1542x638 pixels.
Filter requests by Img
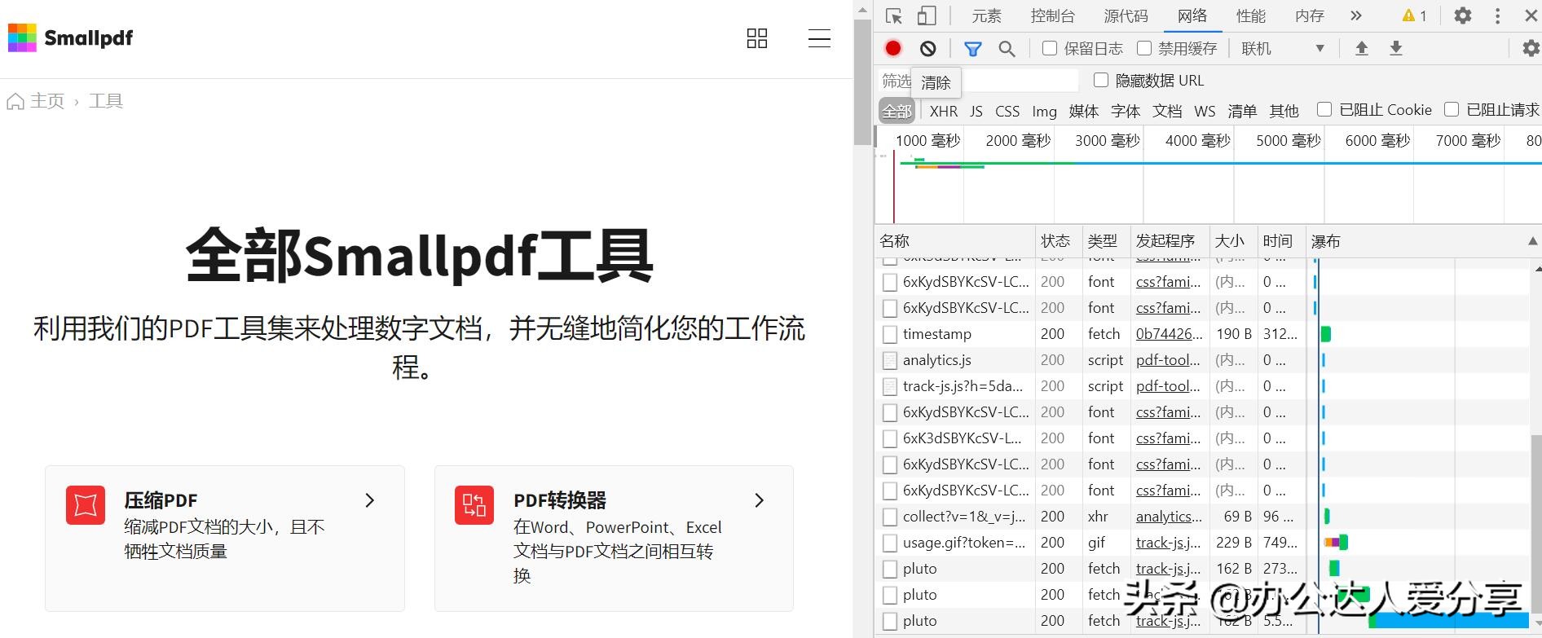tap(1044, 111)
